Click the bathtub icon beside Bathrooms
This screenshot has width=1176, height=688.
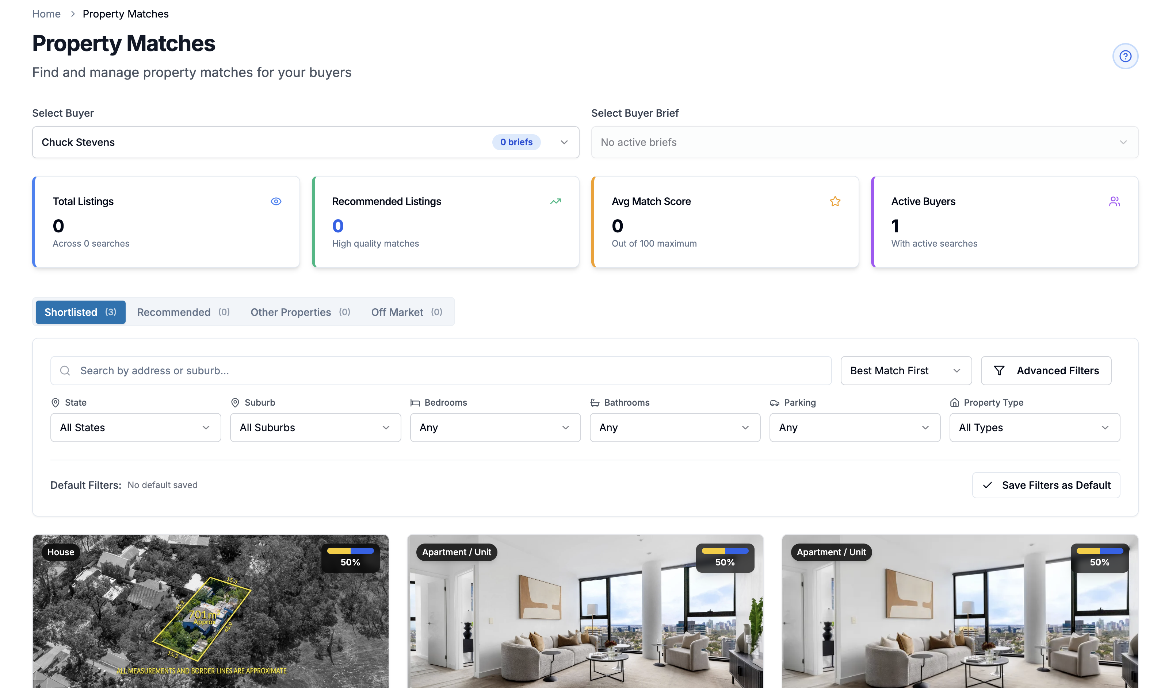pyautogui.click(x=595, y=403)
